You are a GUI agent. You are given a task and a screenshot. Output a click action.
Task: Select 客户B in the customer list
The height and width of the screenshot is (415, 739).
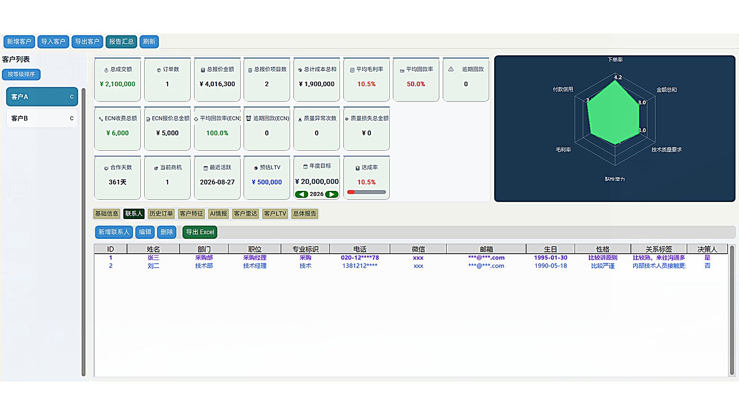coord(42,119)
